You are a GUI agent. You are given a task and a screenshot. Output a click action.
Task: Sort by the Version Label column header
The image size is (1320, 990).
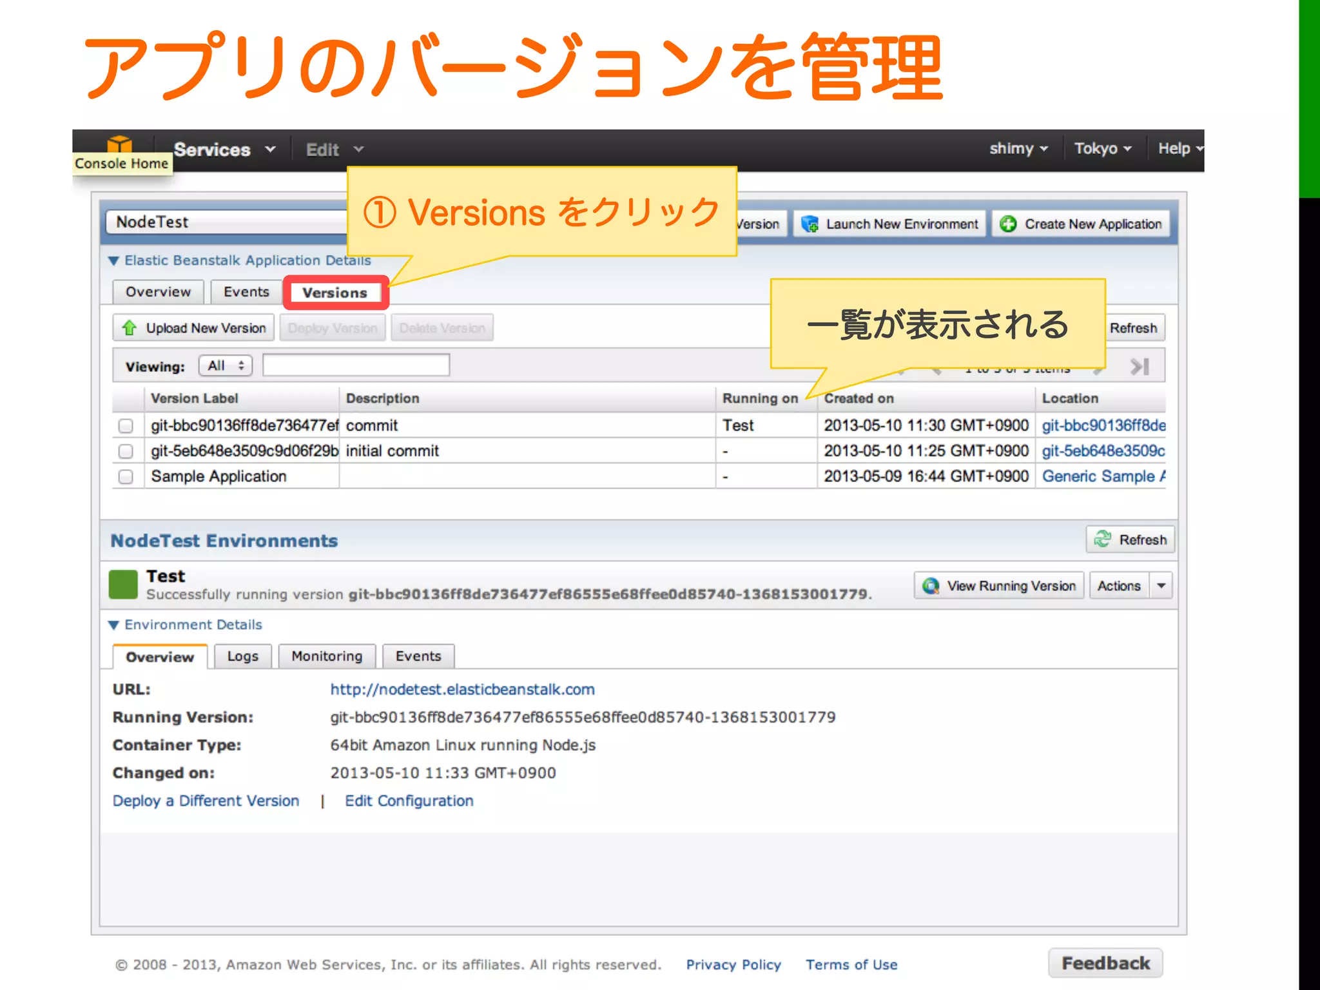[242, 398]
